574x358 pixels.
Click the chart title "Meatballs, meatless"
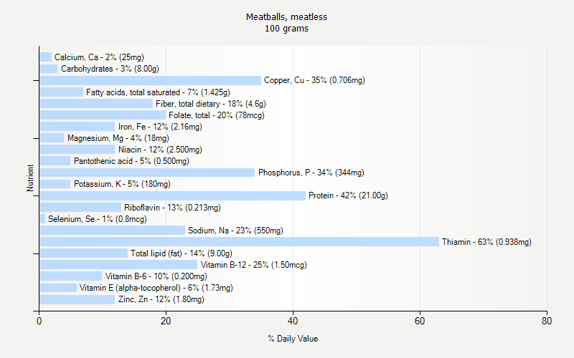[286, 16]
